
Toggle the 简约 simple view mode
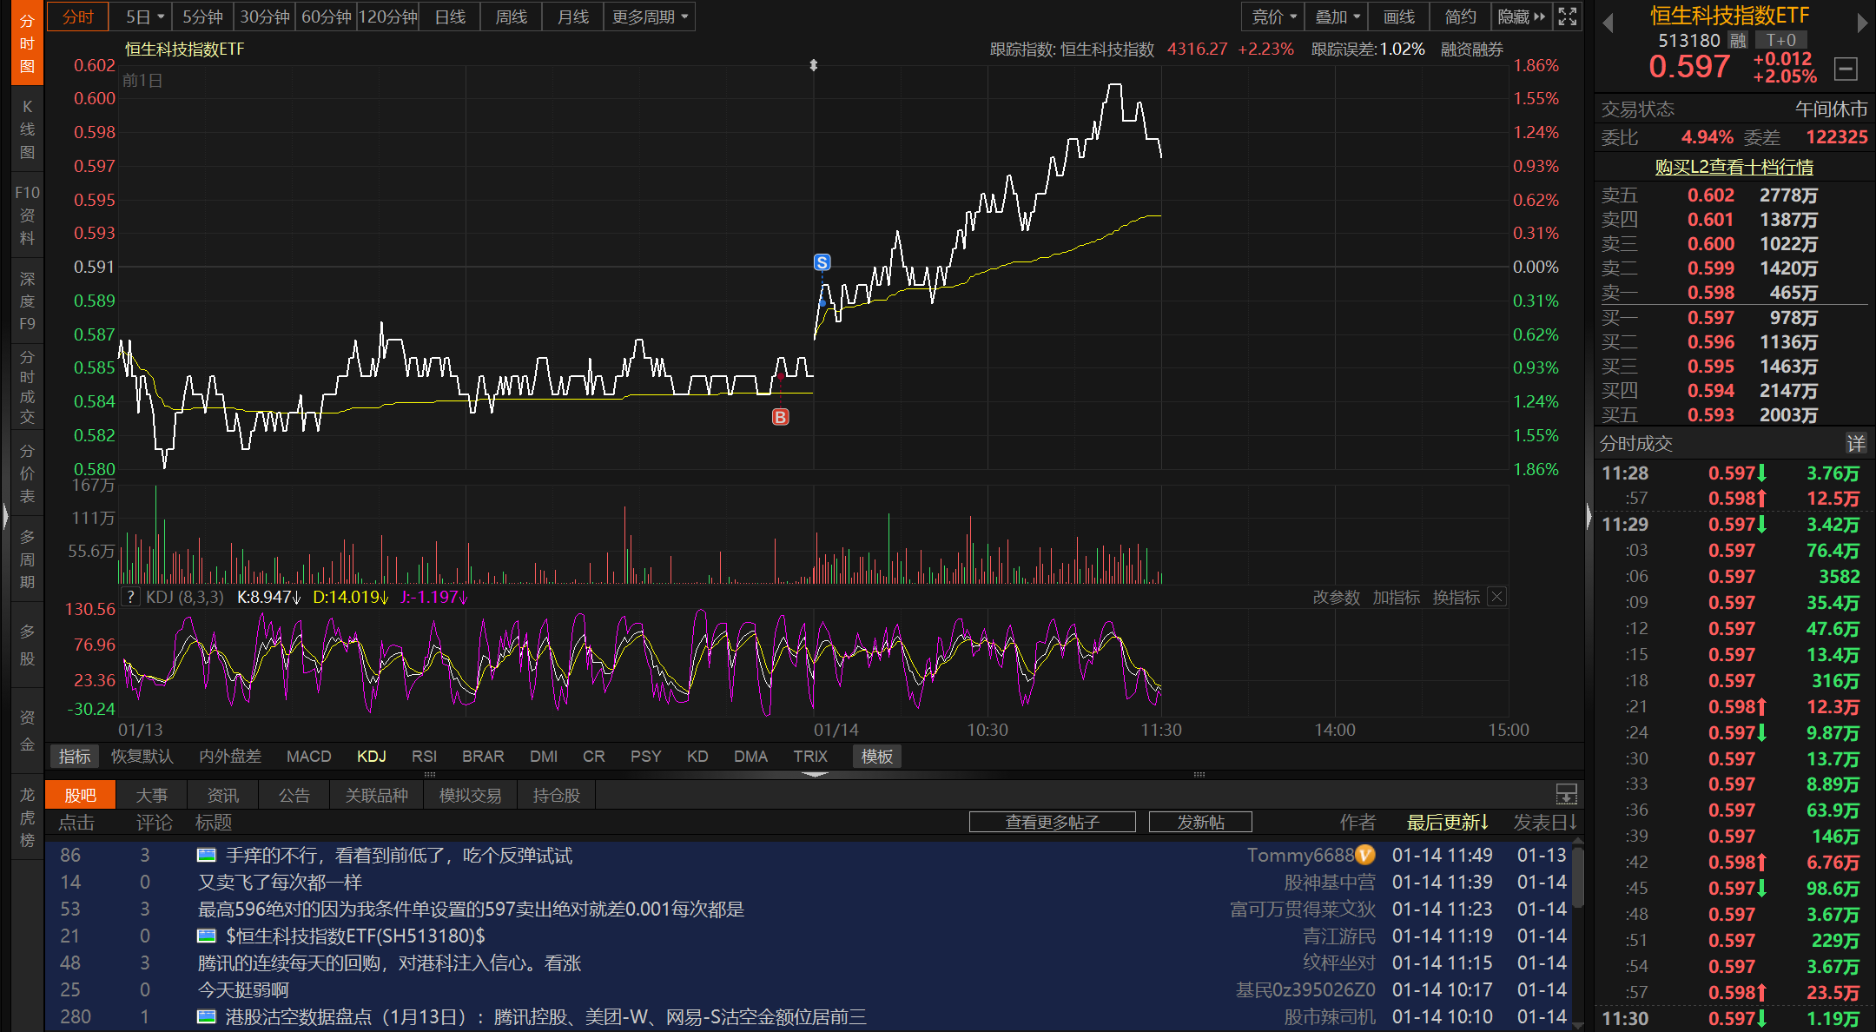(x=1460, y=17)
